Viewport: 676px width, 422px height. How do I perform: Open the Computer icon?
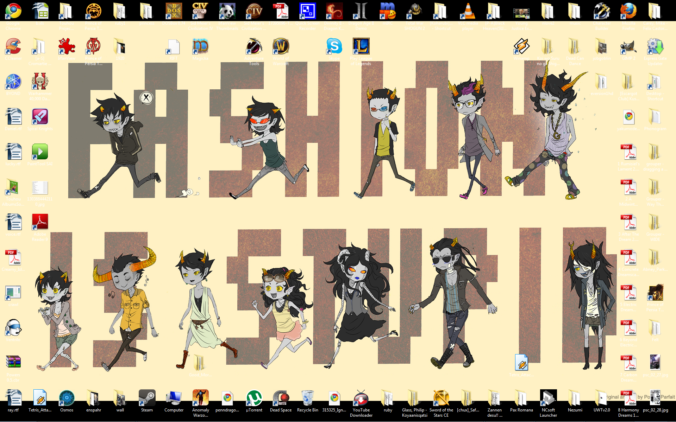point(174,398)
